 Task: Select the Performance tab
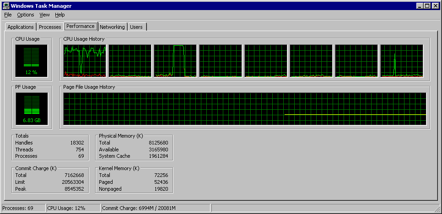pos(81,26)
